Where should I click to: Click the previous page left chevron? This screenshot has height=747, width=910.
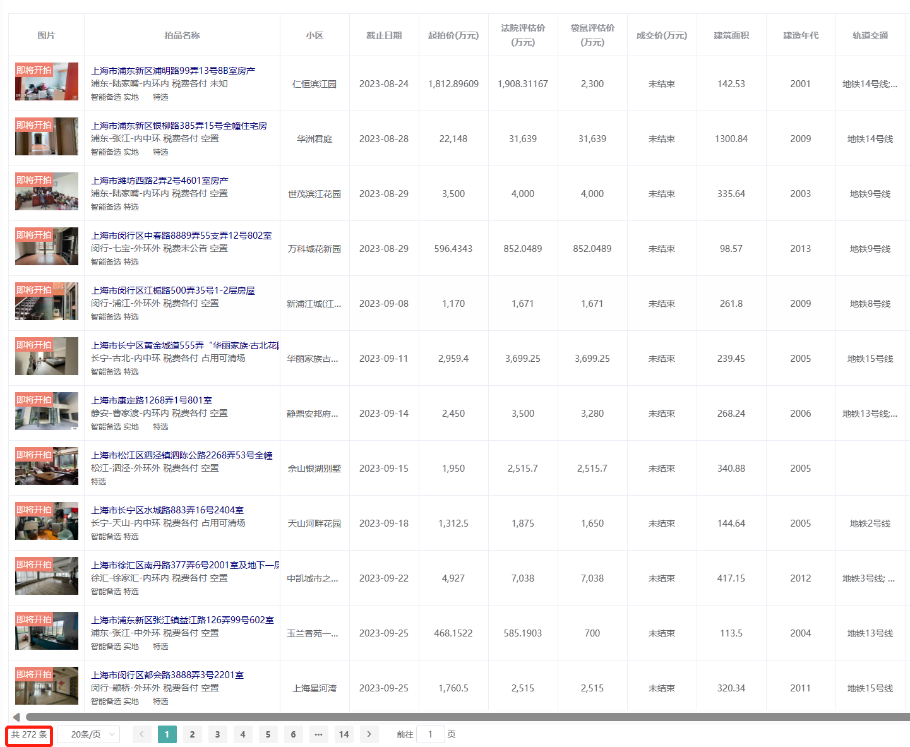(141, 734)
